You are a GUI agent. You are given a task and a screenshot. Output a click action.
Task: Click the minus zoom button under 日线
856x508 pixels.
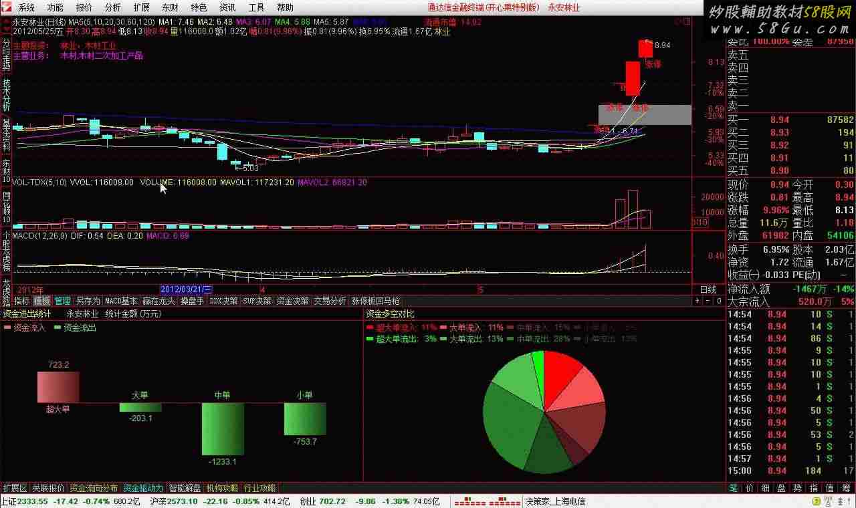click(x=707, y=301)
